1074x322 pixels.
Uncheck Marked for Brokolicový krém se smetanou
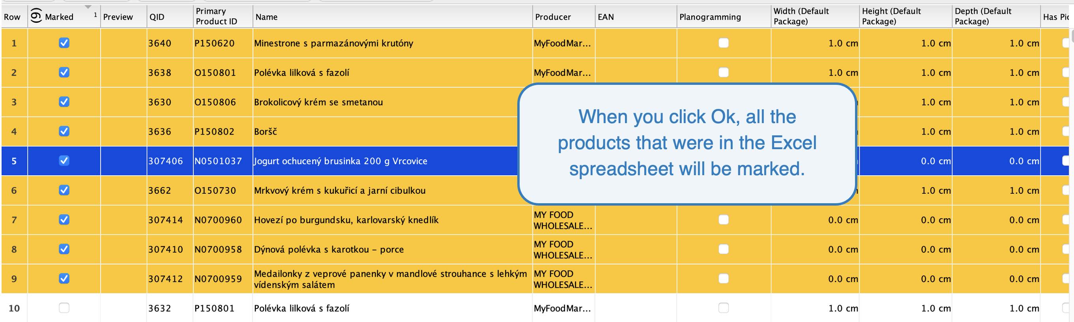coord(64,102)
